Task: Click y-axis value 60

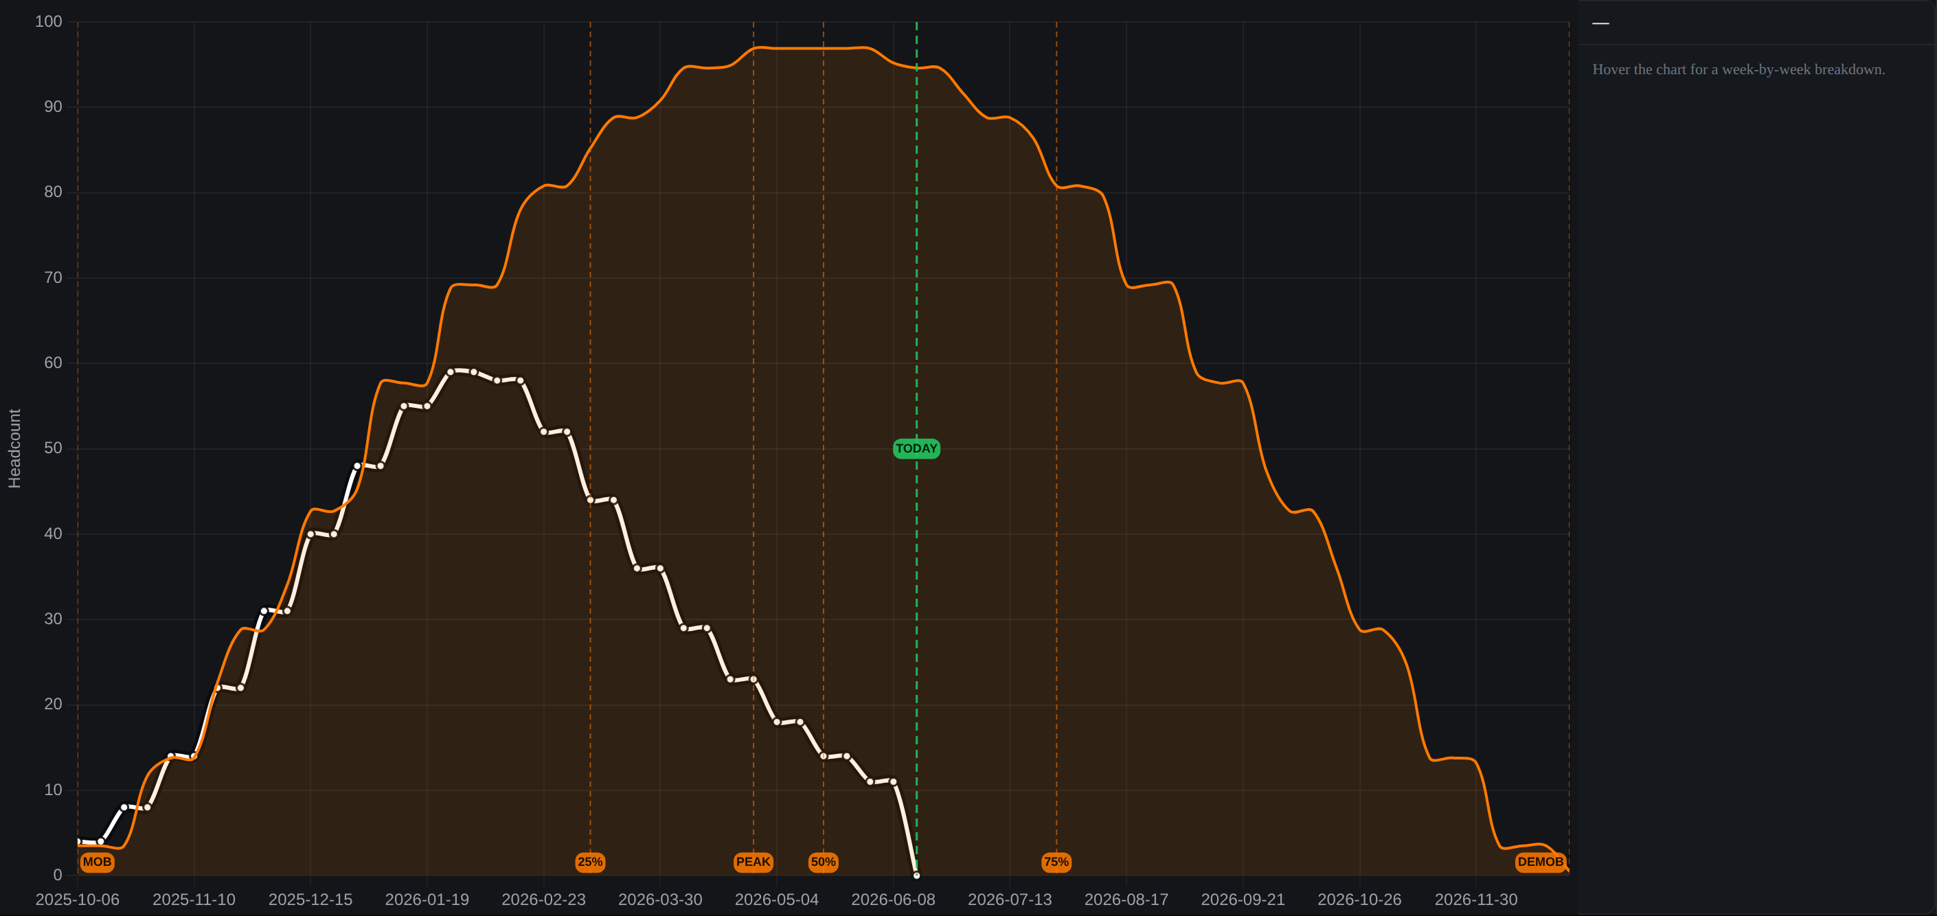Action: (54, 363)
